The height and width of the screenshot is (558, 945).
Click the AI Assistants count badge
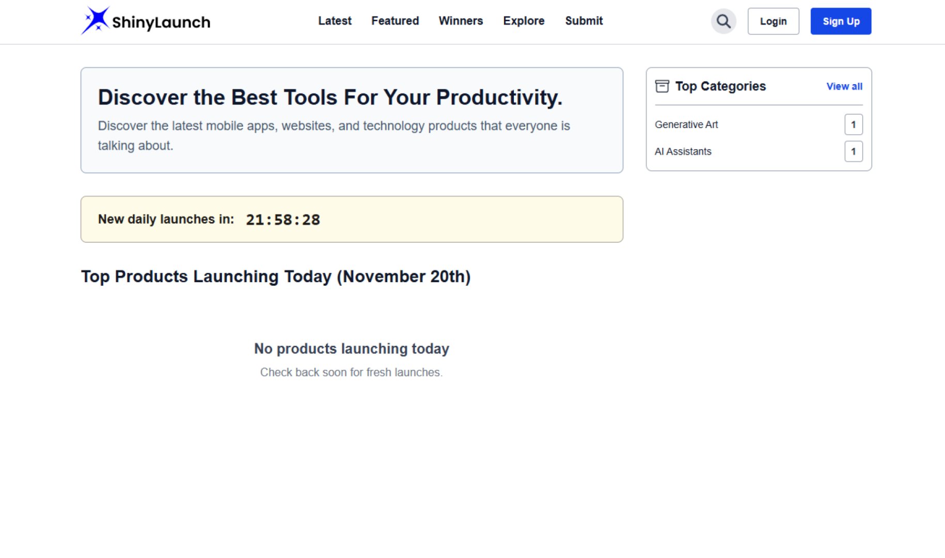click(x=854, y=151)
